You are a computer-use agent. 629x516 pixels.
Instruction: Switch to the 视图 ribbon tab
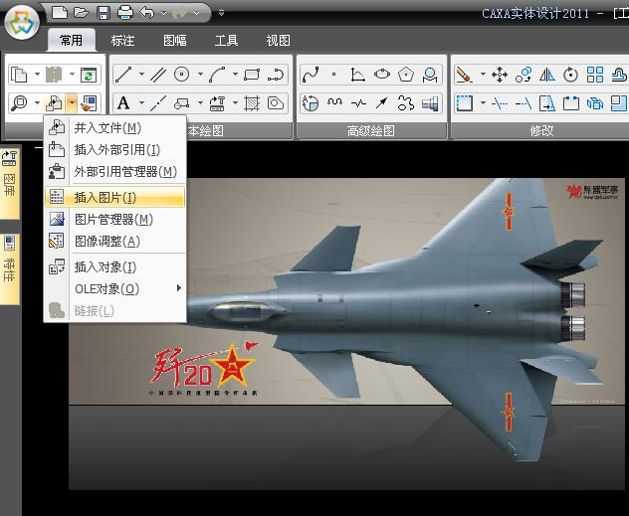pos(279,41)
